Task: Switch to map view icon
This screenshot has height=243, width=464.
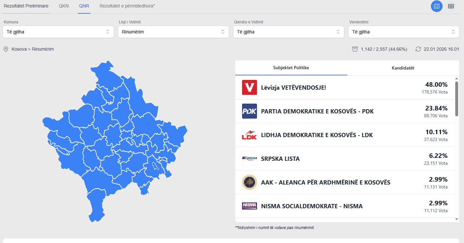Action: pyautogui.click(x=436, y=6)
